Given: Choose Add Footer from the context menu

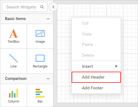Looking at the screenshot, I should [96, 88].
